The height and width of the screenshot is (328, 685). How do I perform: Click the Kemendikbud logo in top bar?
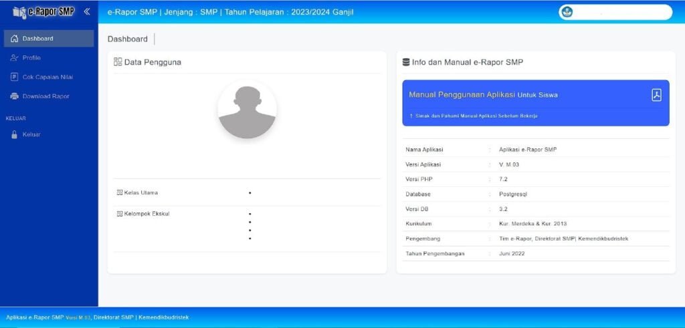coord(567,12)
